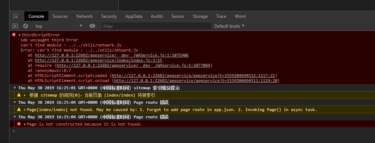Focus the Filter input field

point(156,26)
